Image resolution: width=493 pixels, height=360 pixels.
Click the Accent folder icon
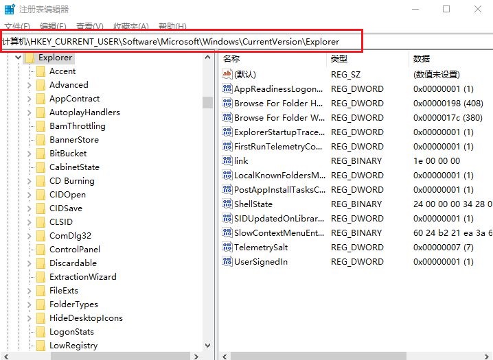coord(41,71)
